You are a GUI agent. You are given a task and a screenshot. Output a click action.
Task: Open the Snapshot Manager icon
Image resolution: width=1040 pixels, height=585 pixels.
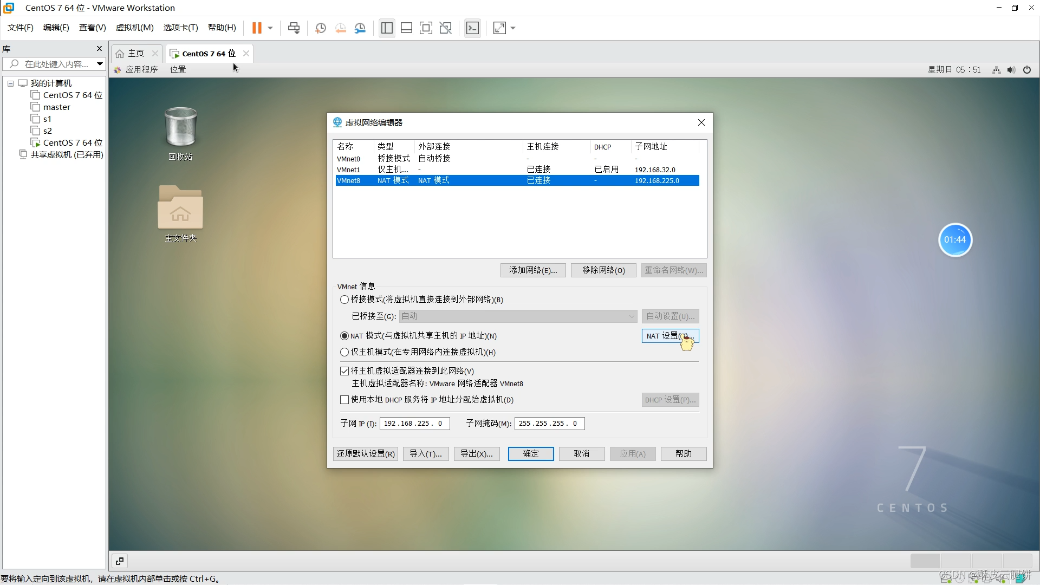tap(360, 28)
